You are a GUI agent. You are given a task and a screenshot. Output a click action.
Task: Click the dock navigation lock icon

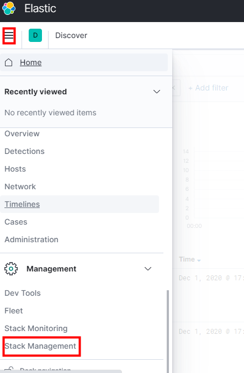pyautogui.click(x=9, y=369)
